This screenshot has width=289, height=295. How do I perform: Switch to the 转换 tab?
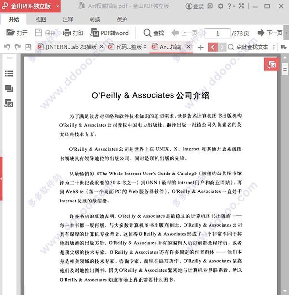click(95, 19)
